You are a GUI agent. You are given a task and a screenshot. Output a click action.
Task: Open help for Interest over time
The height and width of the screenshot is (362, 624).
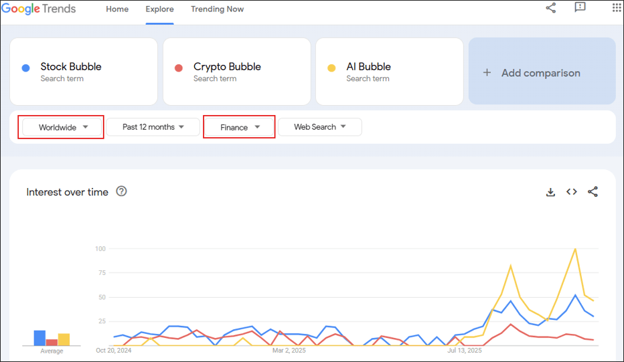[121, 191]
